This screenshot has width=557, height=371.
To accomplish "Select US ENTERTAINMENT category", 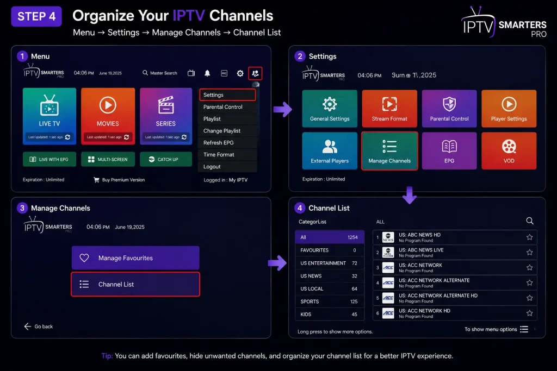I will [330, 263].
